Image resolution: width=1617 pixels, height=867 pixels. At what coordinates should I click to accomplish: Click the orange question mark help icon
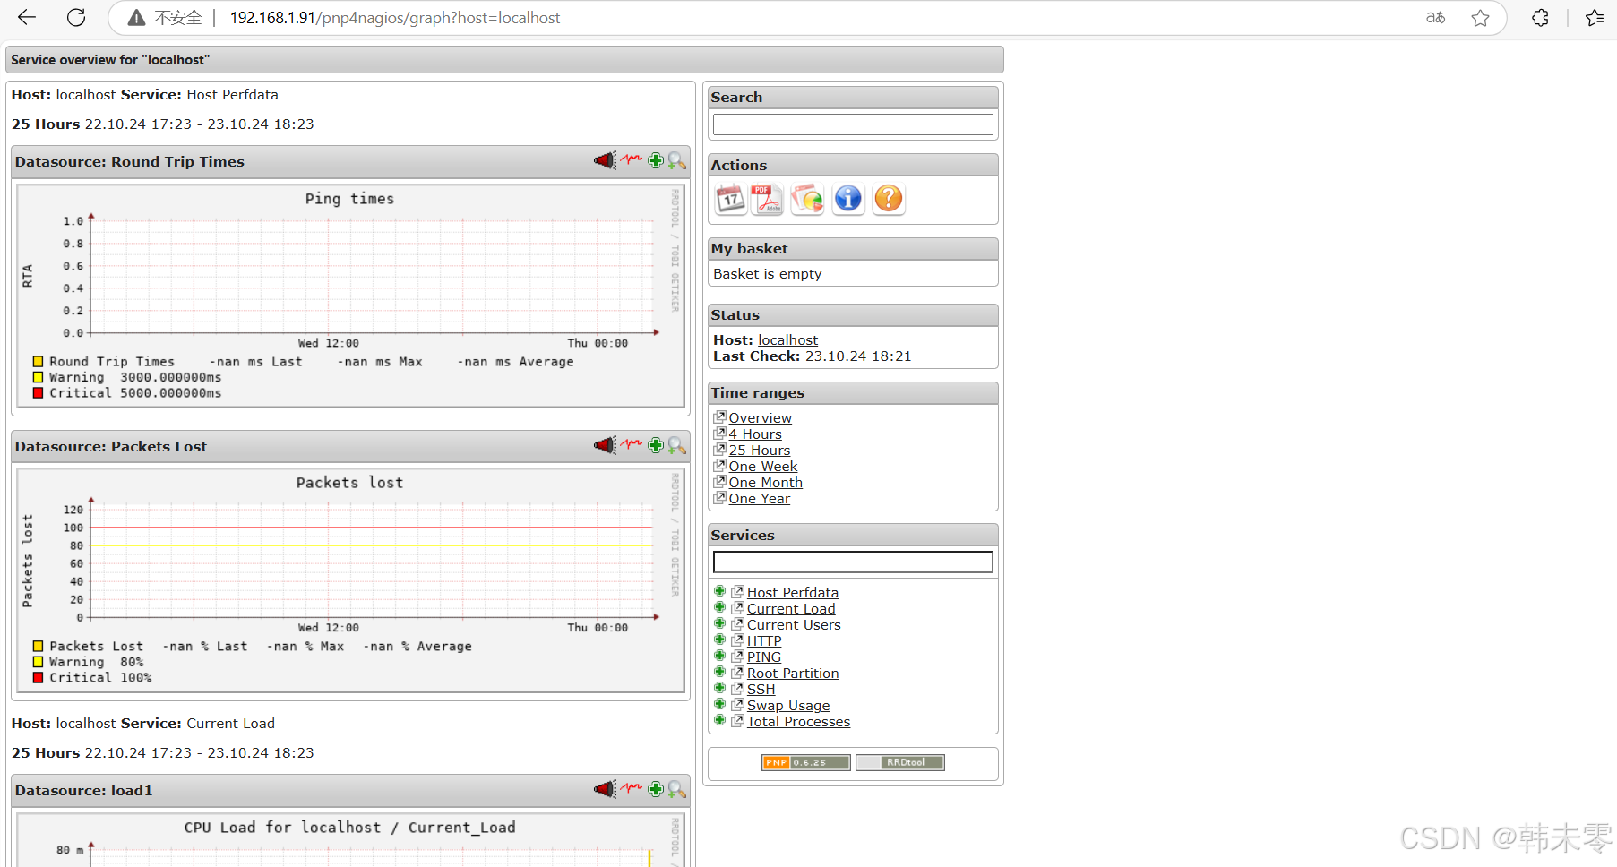[888, 199]
